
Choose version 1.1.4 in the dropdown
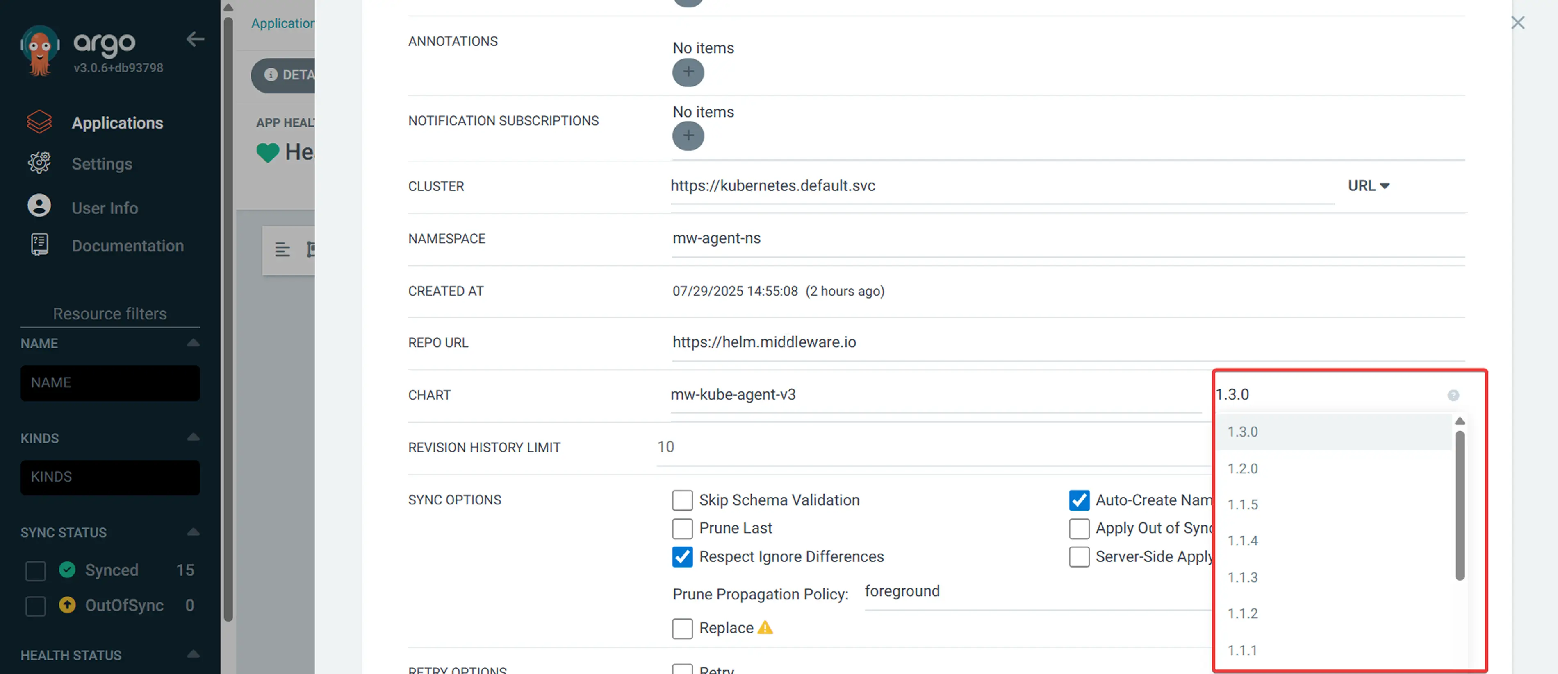click(1242, 541)
